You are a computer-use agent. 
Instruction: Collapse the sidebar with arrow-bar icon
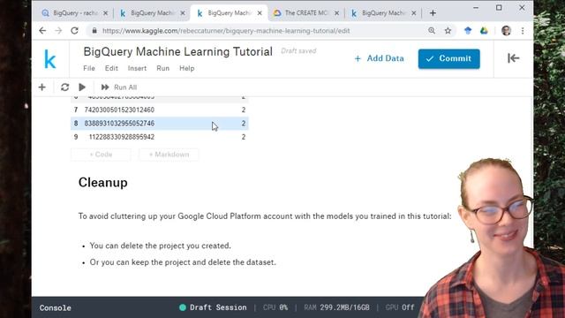click(514, 58)
